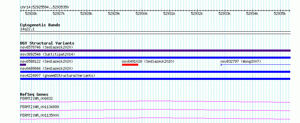300x123 pixels.
Task: Click the 52927k ruler position
Action: coord(59,13)
